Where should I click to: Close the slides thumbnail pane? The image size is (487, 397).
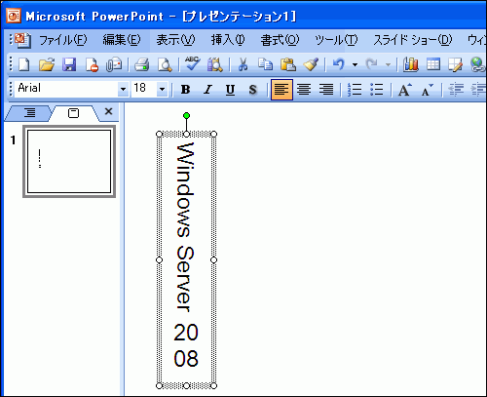tap(109, 111)
